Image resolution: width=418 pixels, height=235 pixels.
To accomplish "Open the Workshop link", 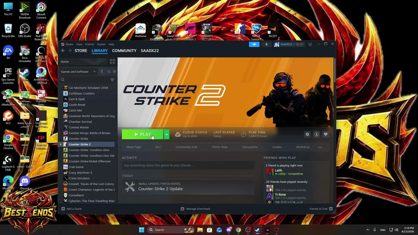I will pyautogui.click(x=303, y=147).
